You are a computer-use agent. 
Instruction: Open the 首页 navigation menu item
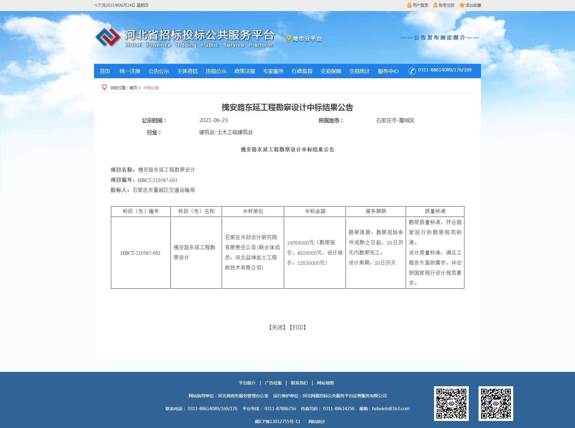point(105,71)
